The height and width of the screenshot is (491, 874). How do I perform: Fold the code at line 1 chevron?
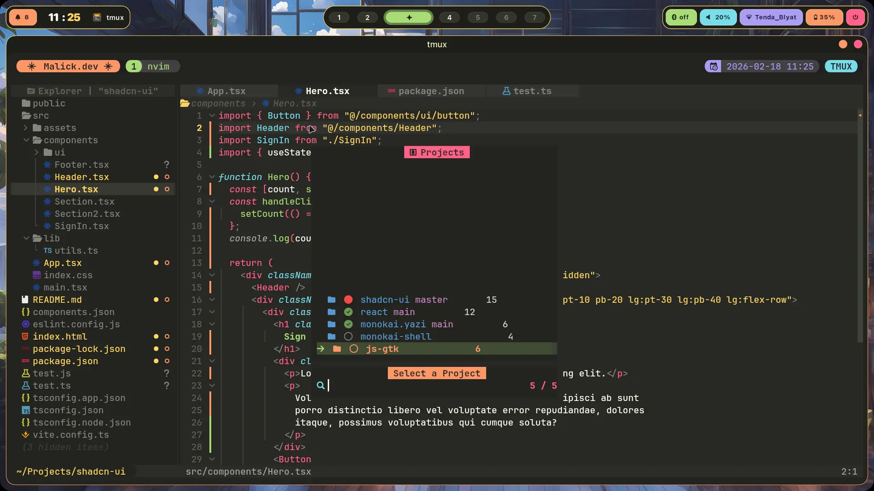coord(212,115)
